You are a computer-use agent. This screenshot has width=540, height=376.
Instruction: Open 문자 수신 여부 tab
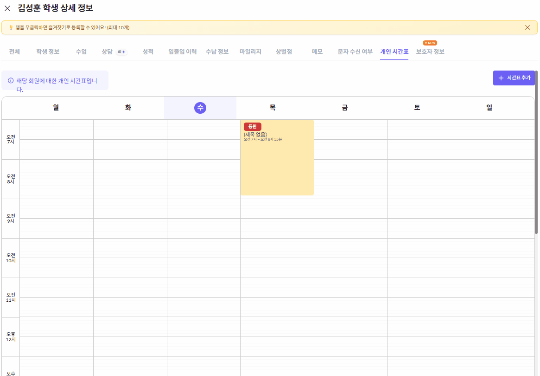355,52
